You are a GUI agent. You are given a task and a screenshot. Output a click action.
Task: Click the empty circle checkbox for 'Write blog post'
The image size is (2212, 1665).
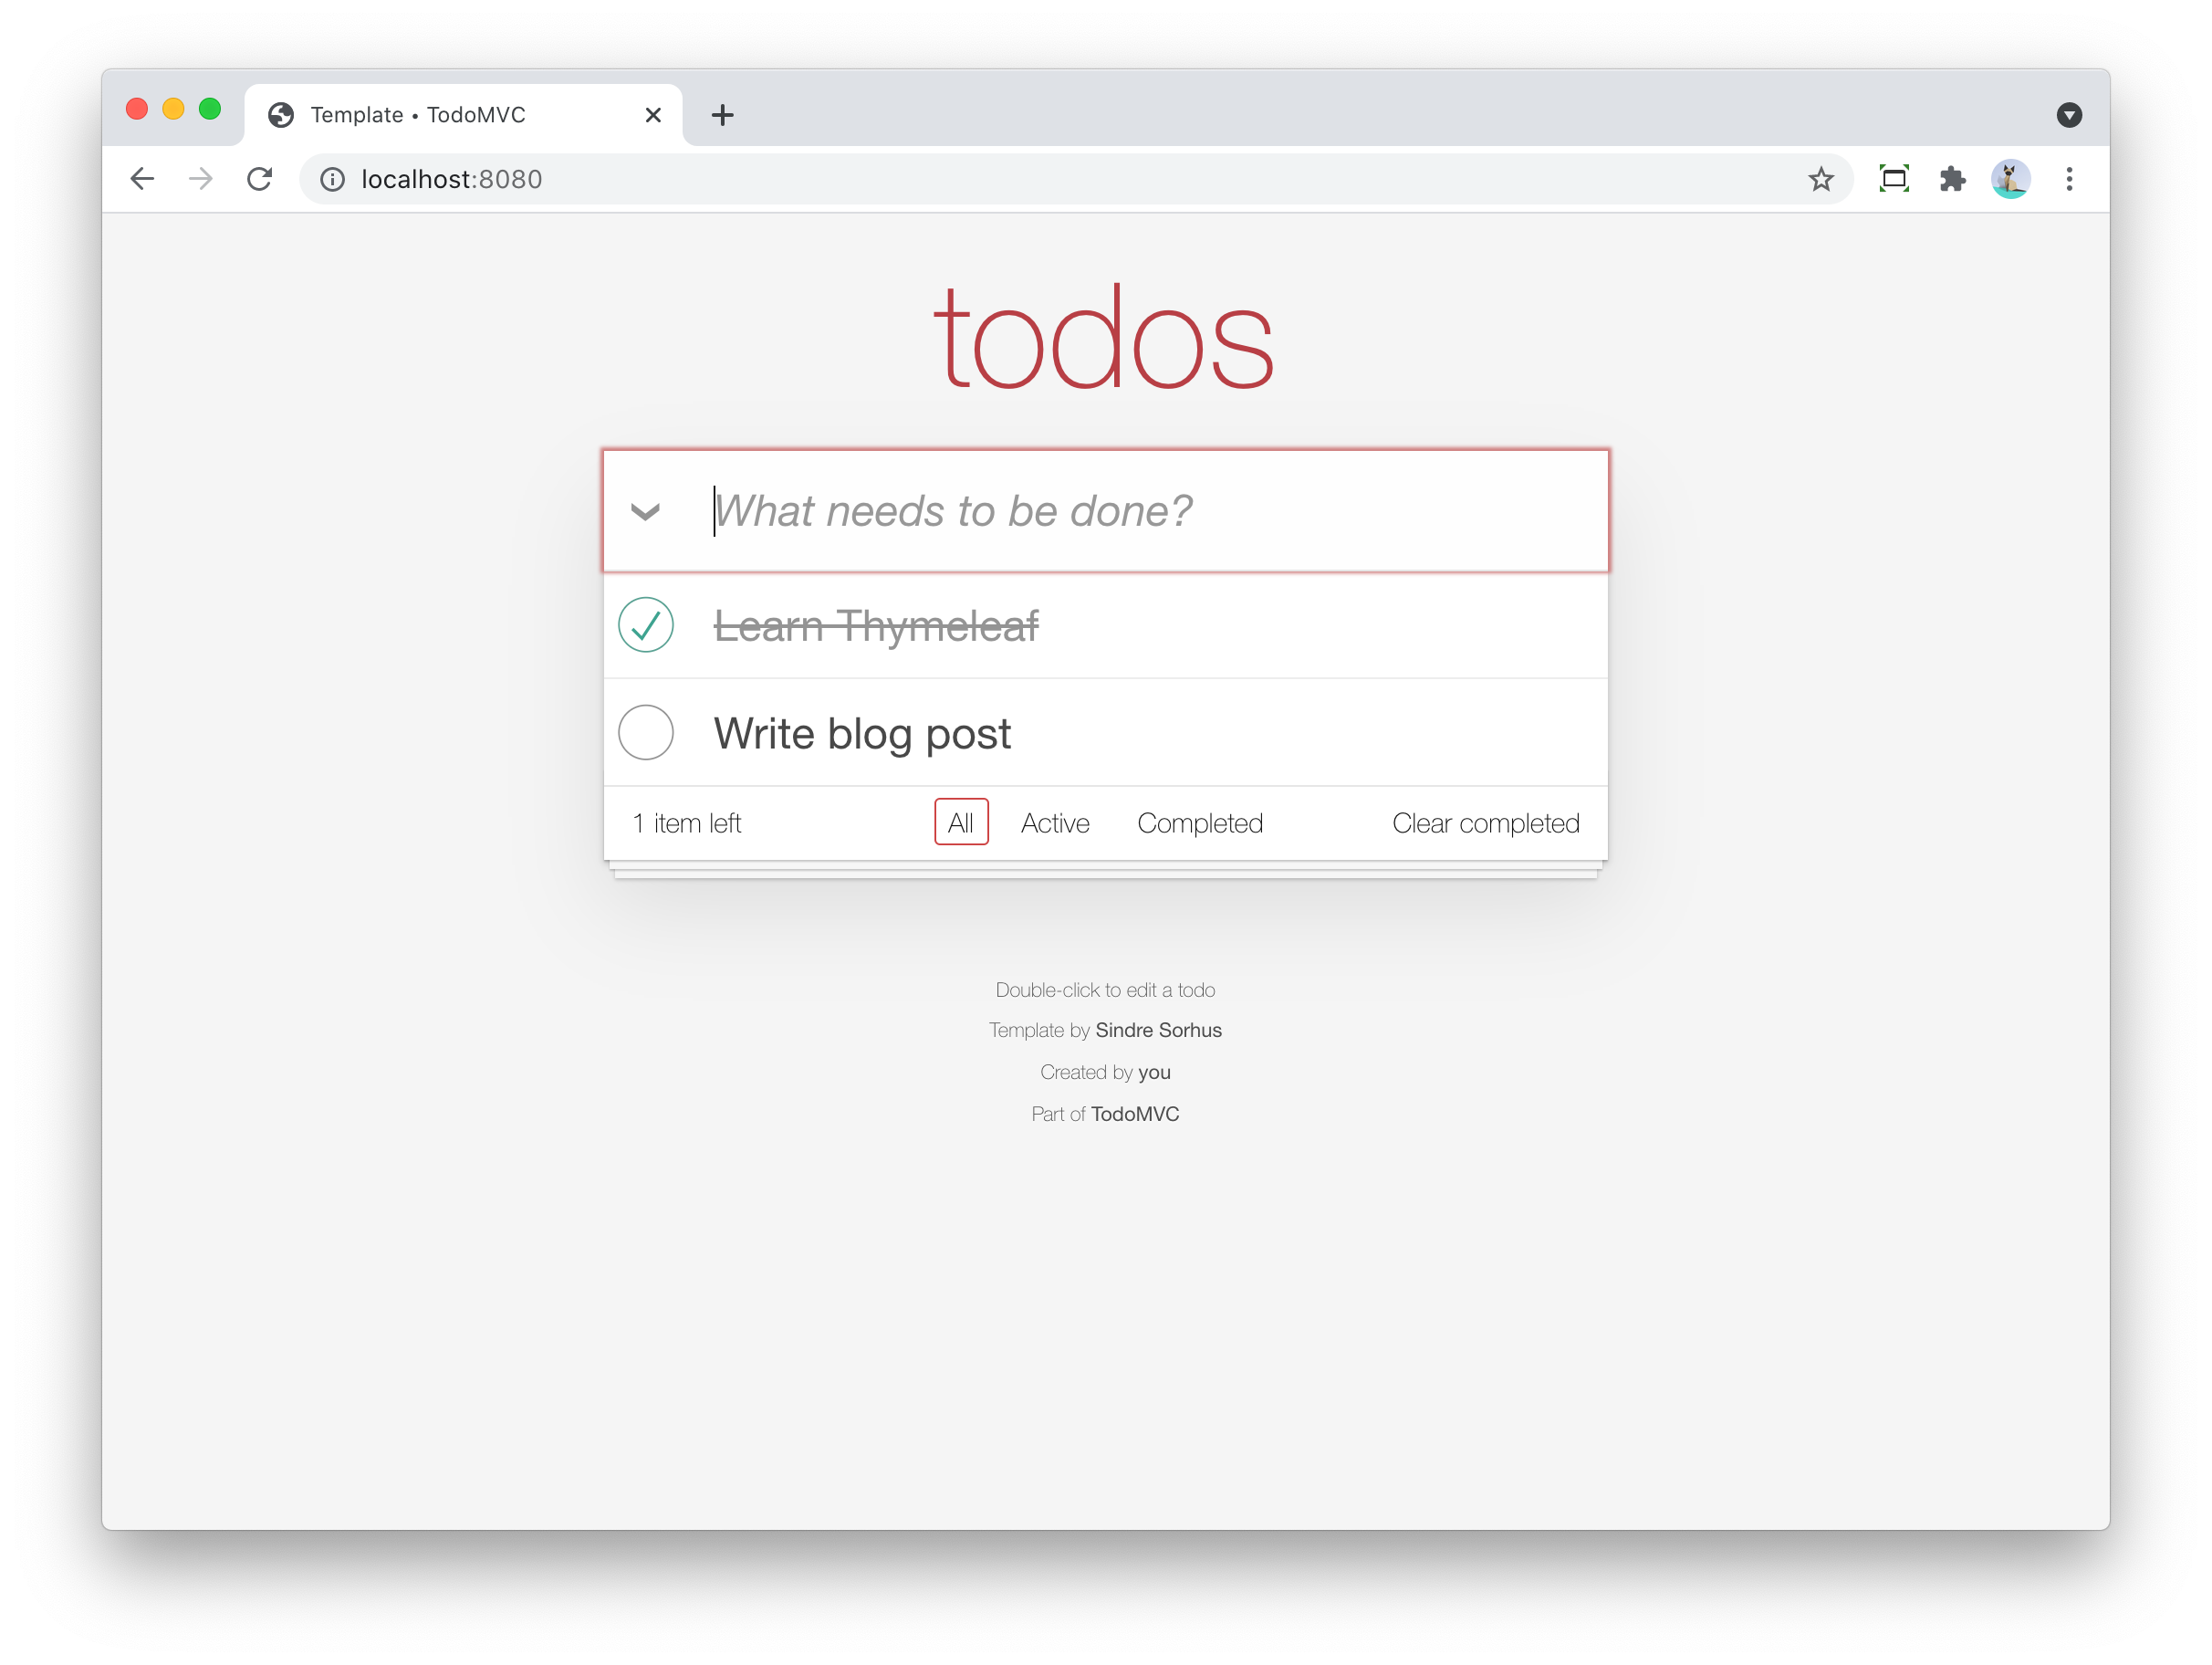(645, 731)
